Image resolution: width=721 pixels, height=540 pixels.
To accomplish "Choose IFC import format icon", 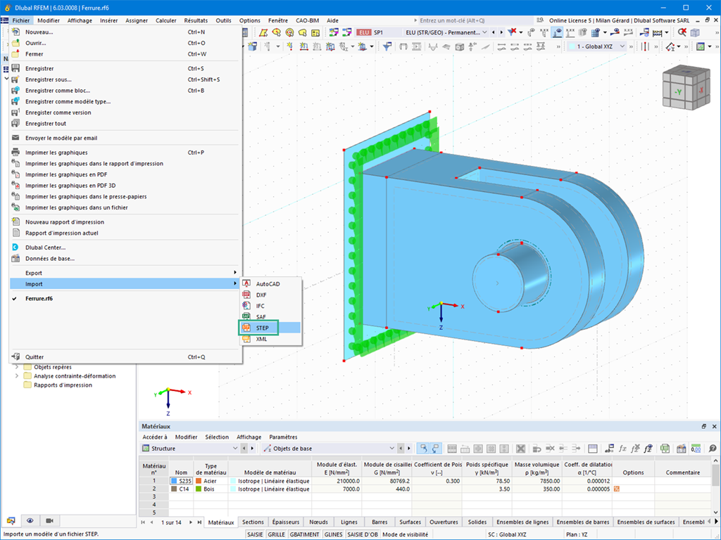I will (x=246, y=306).
